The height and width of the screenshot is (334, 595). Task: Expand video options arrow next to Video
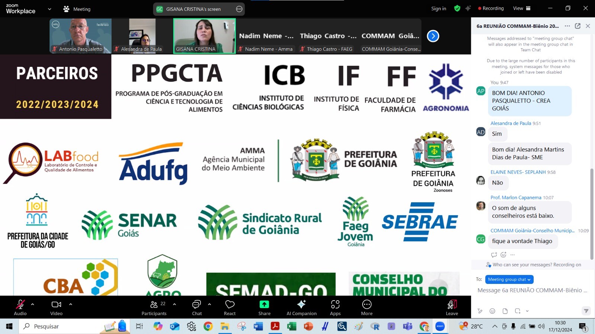coord(71,304)
